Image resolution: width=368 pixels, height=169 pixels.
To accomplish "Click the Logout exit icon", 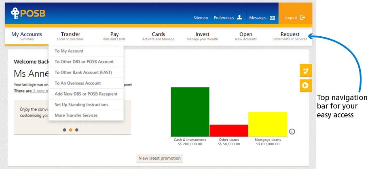I will [x=302, y=18].
